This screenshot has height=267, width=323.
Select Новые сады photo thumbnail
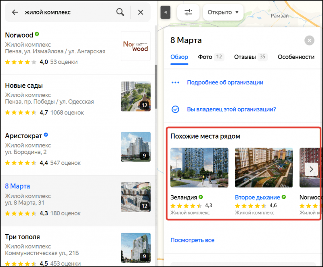135,96
